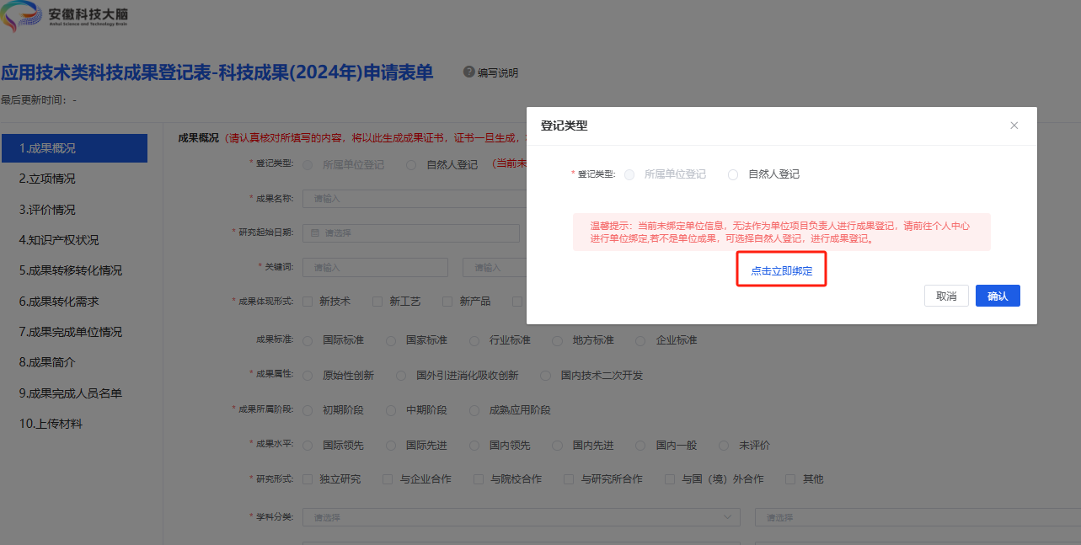Click the 确认 button in the dialog
This screenshot has width=1081, height=545.
[998, 296]
